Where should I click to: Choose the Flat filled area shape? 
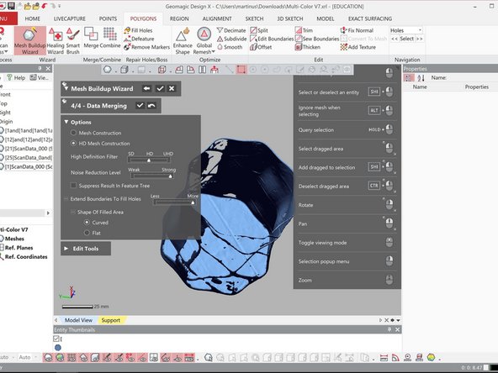click(87, 233)
